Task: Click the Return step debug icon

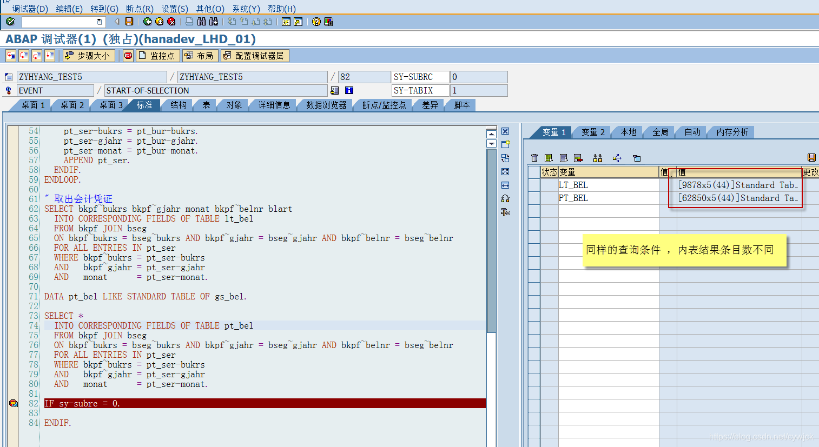Action: tap(36, 55)
